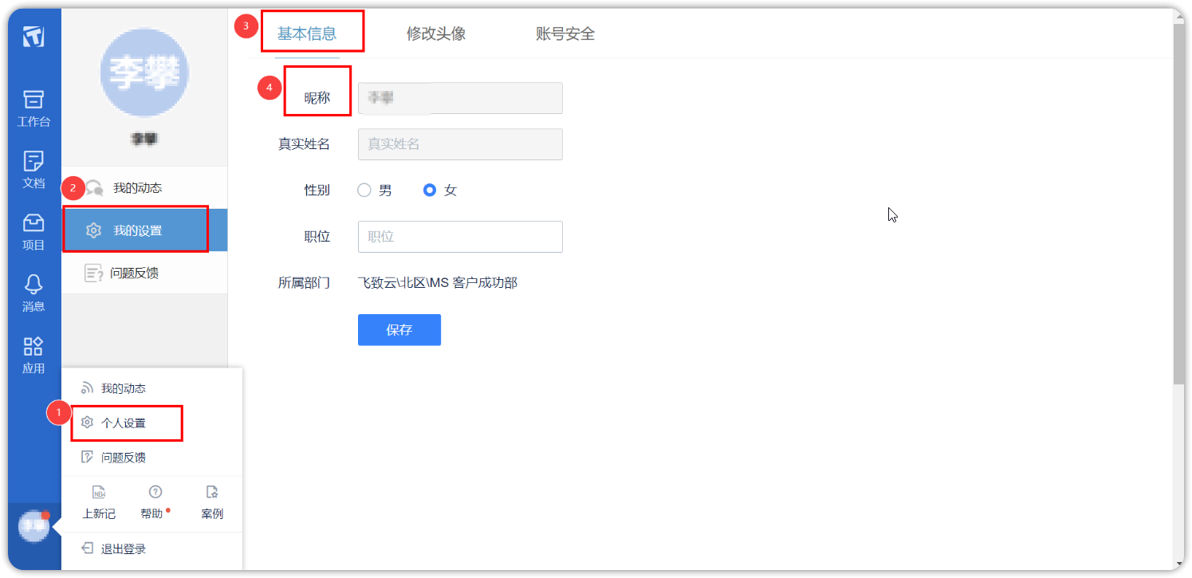Select the 男 radio button

coord(364,191)
